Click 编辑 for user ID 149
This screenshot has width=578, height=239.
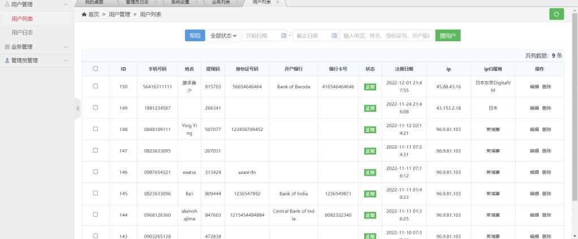click(534, 108)
